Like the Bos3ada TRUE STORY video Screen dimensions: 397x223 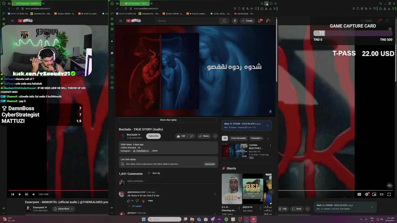tap(181, 136)
